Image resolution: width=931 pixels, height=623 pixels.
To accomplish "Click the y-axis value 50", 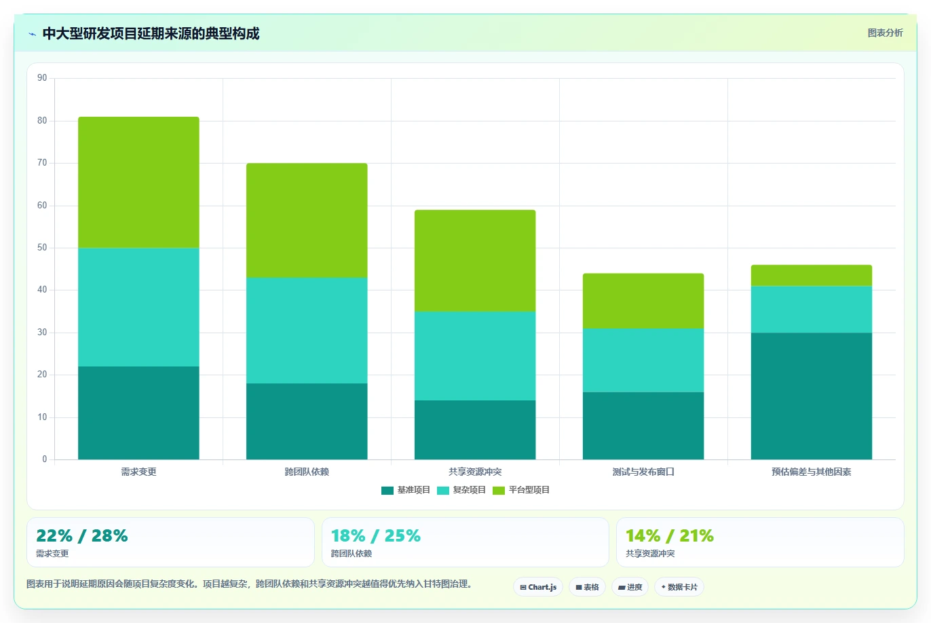I will (x=42, y=248).
